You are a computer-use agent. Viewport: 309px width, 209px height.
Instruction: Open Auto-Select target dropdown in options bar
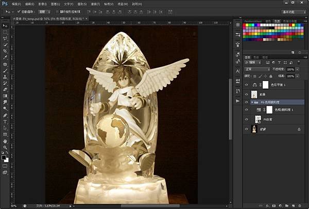point(44,12)
